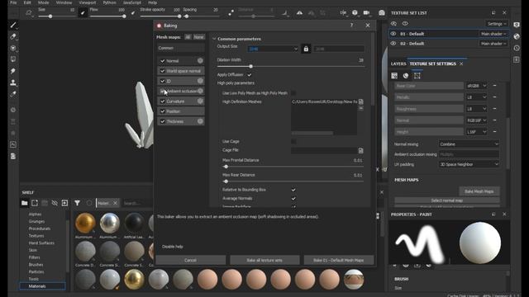Image resolution: width=529 pixels, height=297 pixels.
Task: Switch to the Layers tab
Action: pyautogui.click(x=398, y=64)
